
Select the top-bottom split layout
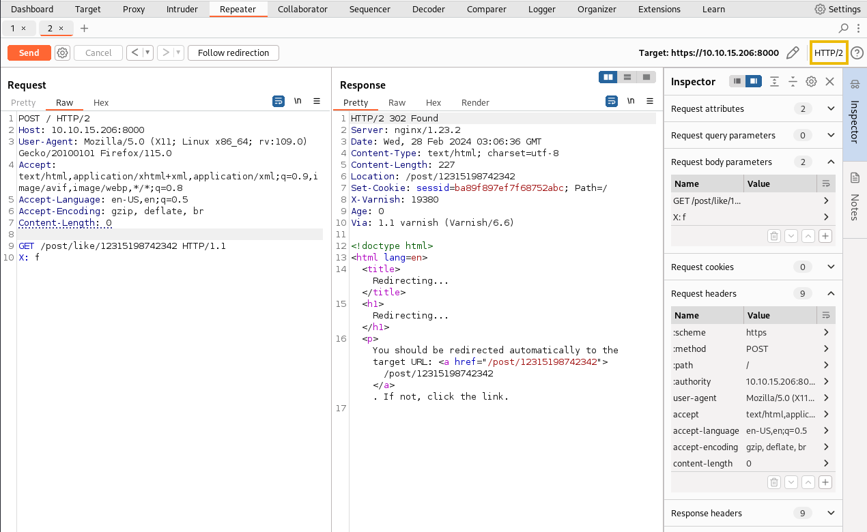[x=627, y=77]
